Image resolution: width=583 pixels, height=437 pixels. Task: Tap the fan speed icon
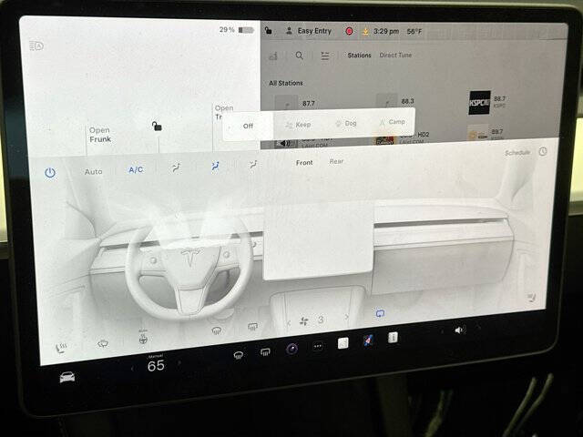(x=304, y=321)
